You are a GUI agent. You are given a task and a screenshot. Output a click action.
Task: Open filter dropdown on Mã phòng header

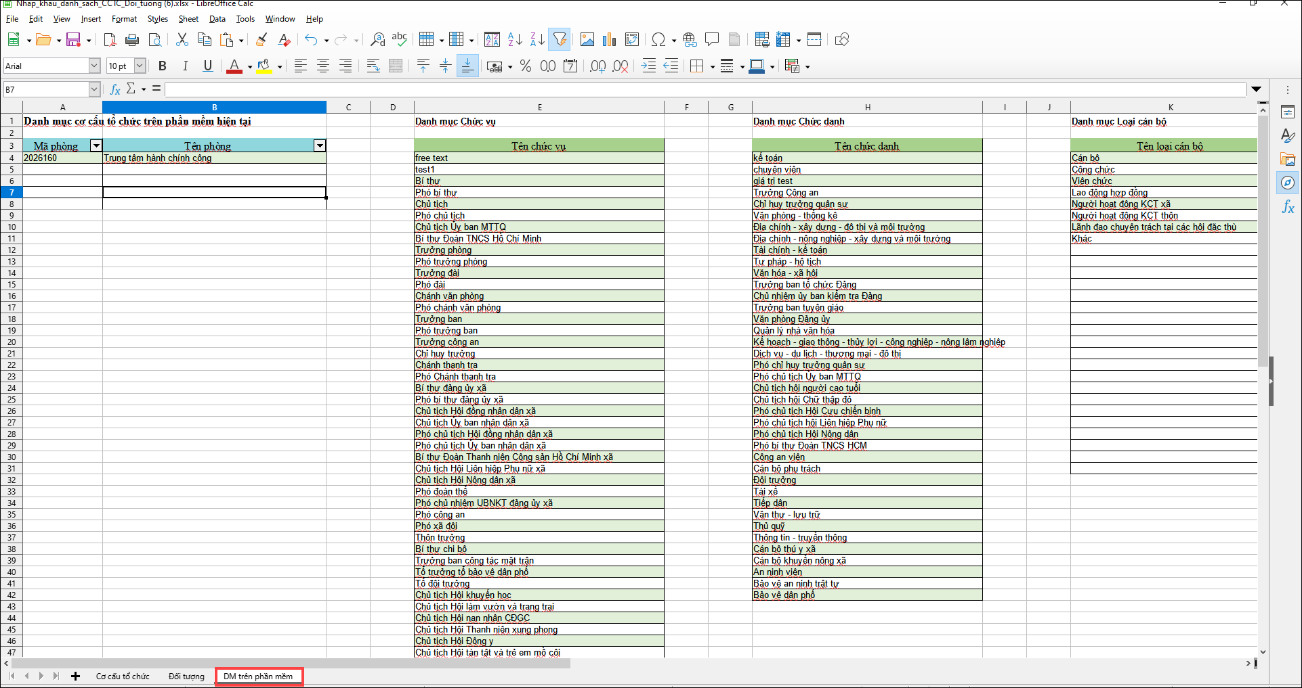96,145
